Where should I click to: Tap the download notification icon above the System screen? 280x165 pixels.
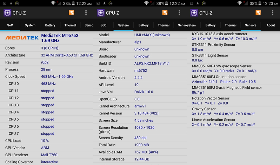click(104, 3)
